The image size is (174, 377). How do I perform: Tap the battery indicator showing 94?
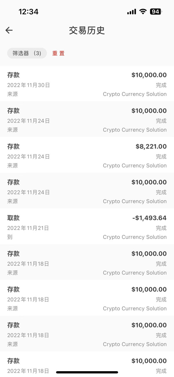point(156,12)
